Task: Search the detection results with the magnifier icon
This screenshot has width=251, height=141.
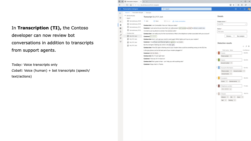Action: (x=246, y=46)
